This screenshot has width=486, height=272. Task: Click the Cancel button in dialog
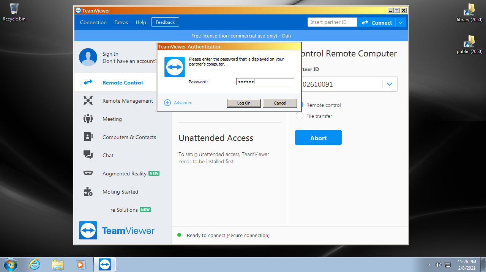pyautogui.click(x=280, y=103)
